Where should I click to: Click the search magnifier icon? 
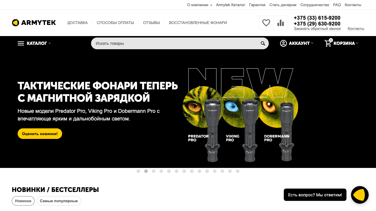[x=263, y=43]
